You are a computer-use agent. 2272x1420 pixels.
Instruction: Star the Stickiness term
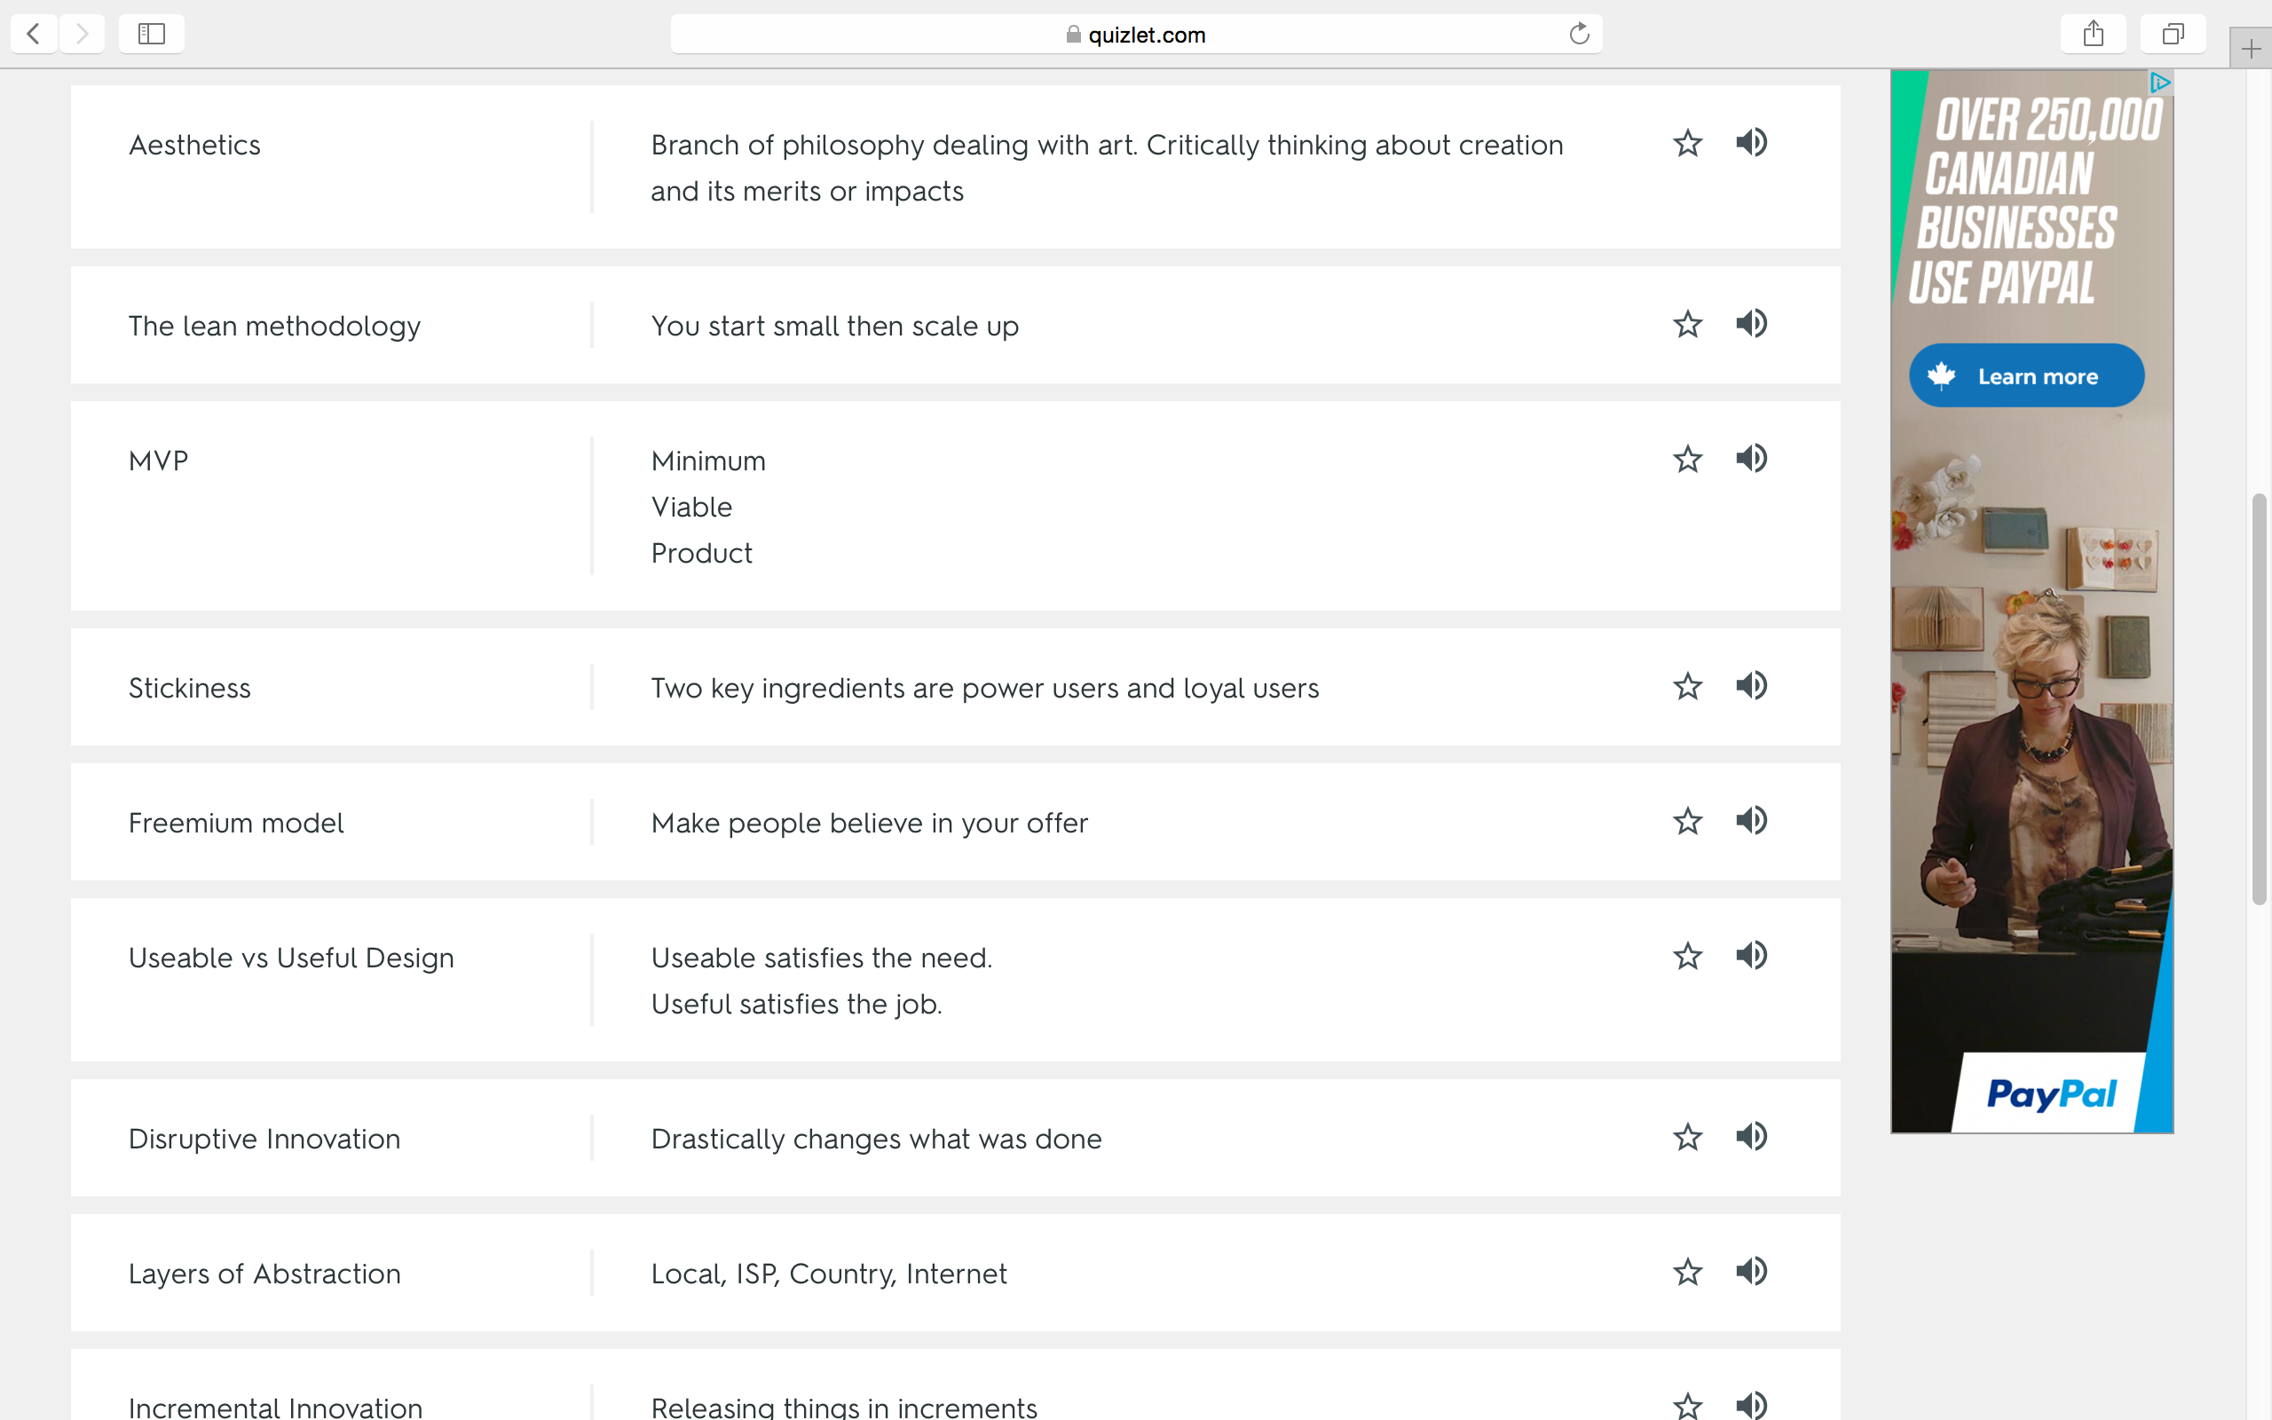[x=1687, y=687]
